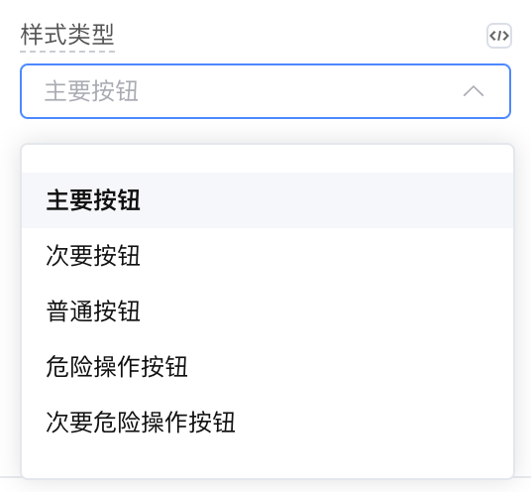The image size is (531, 492).
Task: Click the bold 主要按钮 entry at the list top
Action: [93, 200]
